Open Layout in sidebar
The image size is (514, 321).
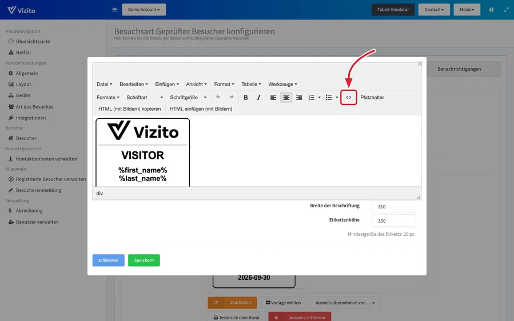(x=19, y=84)
